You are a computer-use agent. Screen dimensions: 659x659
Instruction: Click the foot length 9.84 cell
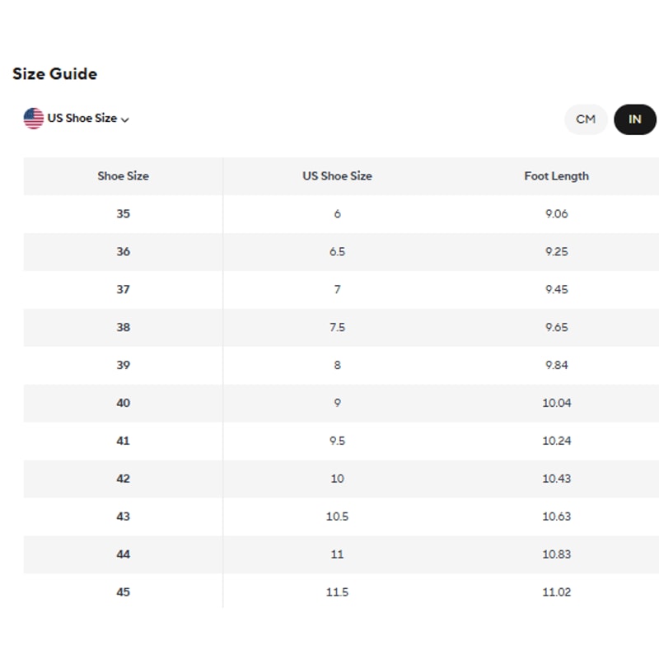pyautogui.click(x=556, y=366)
